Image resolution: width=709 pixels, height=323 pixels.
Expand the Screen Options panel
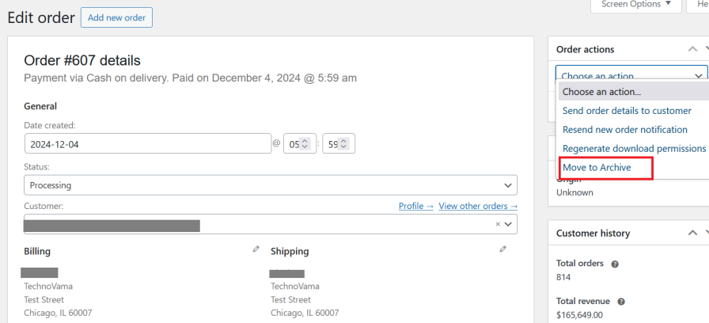[x=636, y=5]
